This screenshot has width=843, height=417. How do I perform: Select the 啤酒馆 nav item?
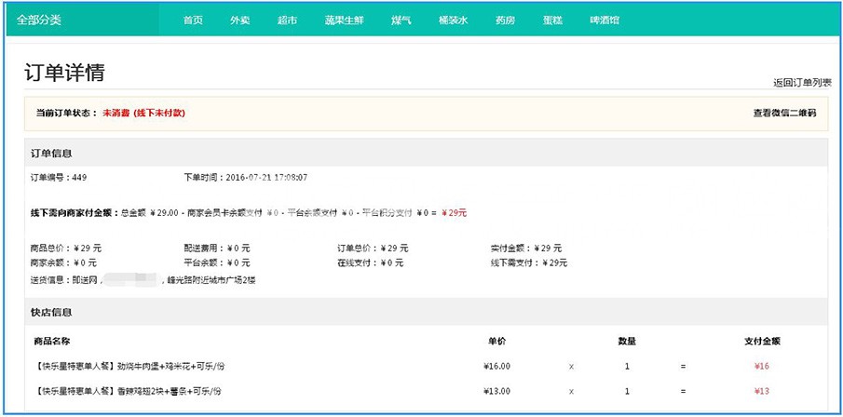click(605, 20)
